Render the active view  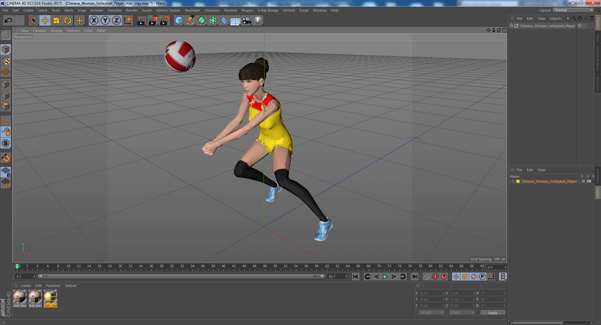point(142,21)
